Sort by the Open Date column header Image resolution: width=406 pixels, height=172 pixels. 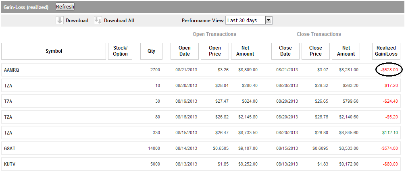[185, 51]
